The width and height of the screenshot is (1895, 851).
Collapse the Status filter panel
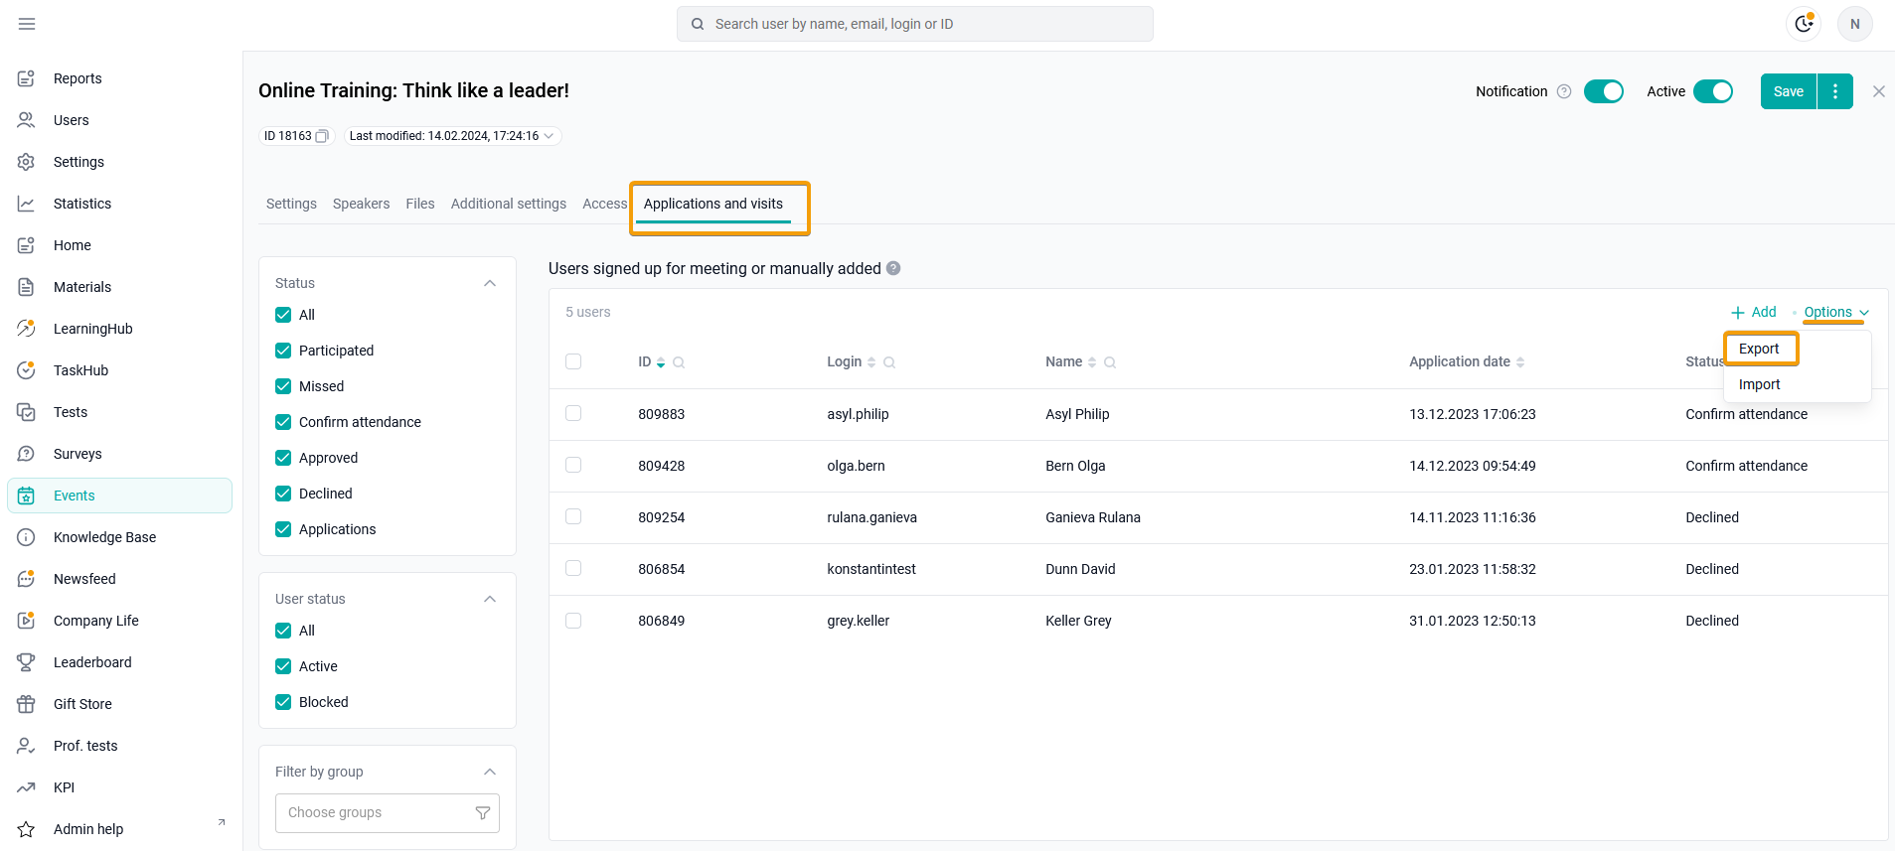pos(490,283)
